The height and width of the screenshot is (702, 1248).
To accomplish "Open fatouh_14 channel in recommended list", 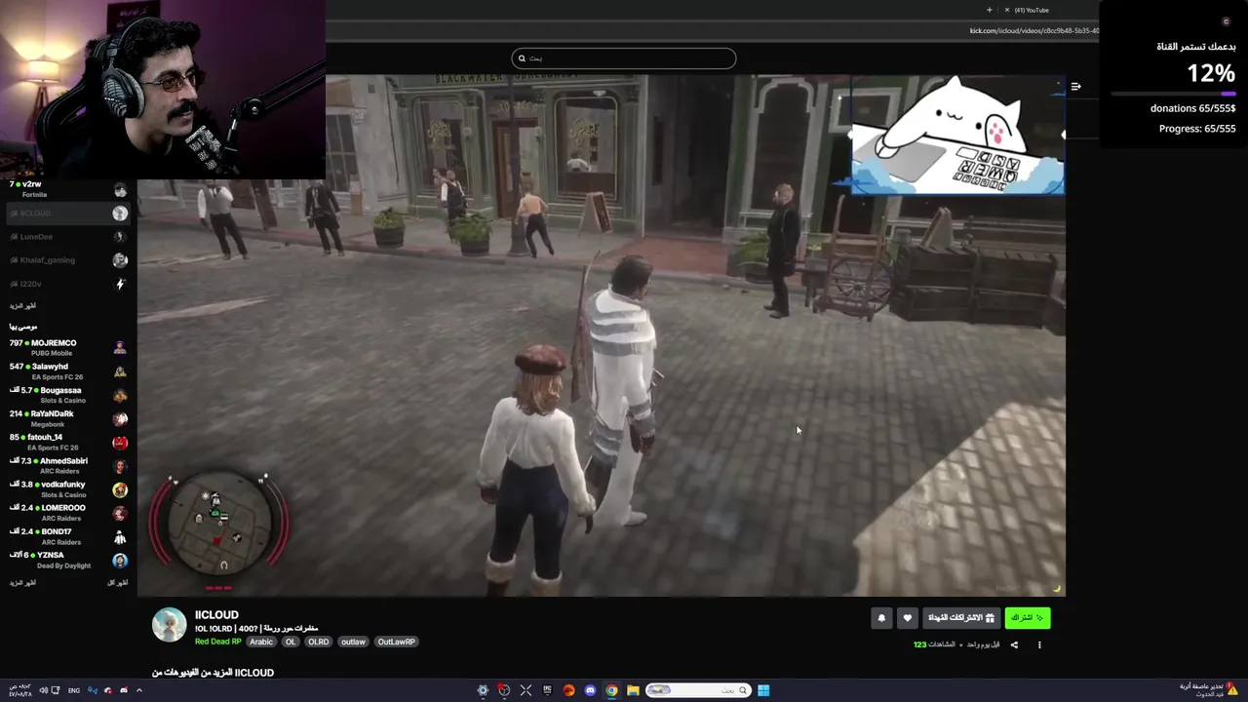I will pos(68,442).
